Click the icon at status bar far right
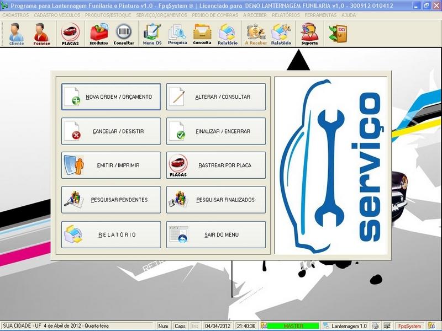The height and width of the screenshot is (331, 442). [x=432, y=325]
